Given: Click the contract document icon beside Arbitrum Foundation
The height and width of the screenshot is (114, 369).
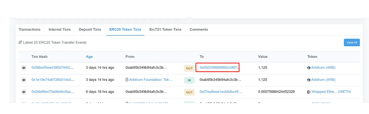Looking at the screenshot, I should [127, 80].
